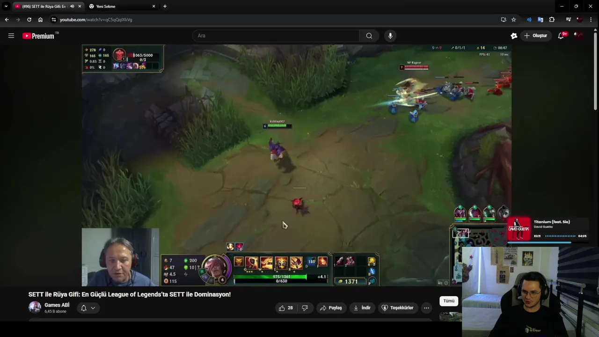
Task: Go forward in browser history
Action: [18, 20]
